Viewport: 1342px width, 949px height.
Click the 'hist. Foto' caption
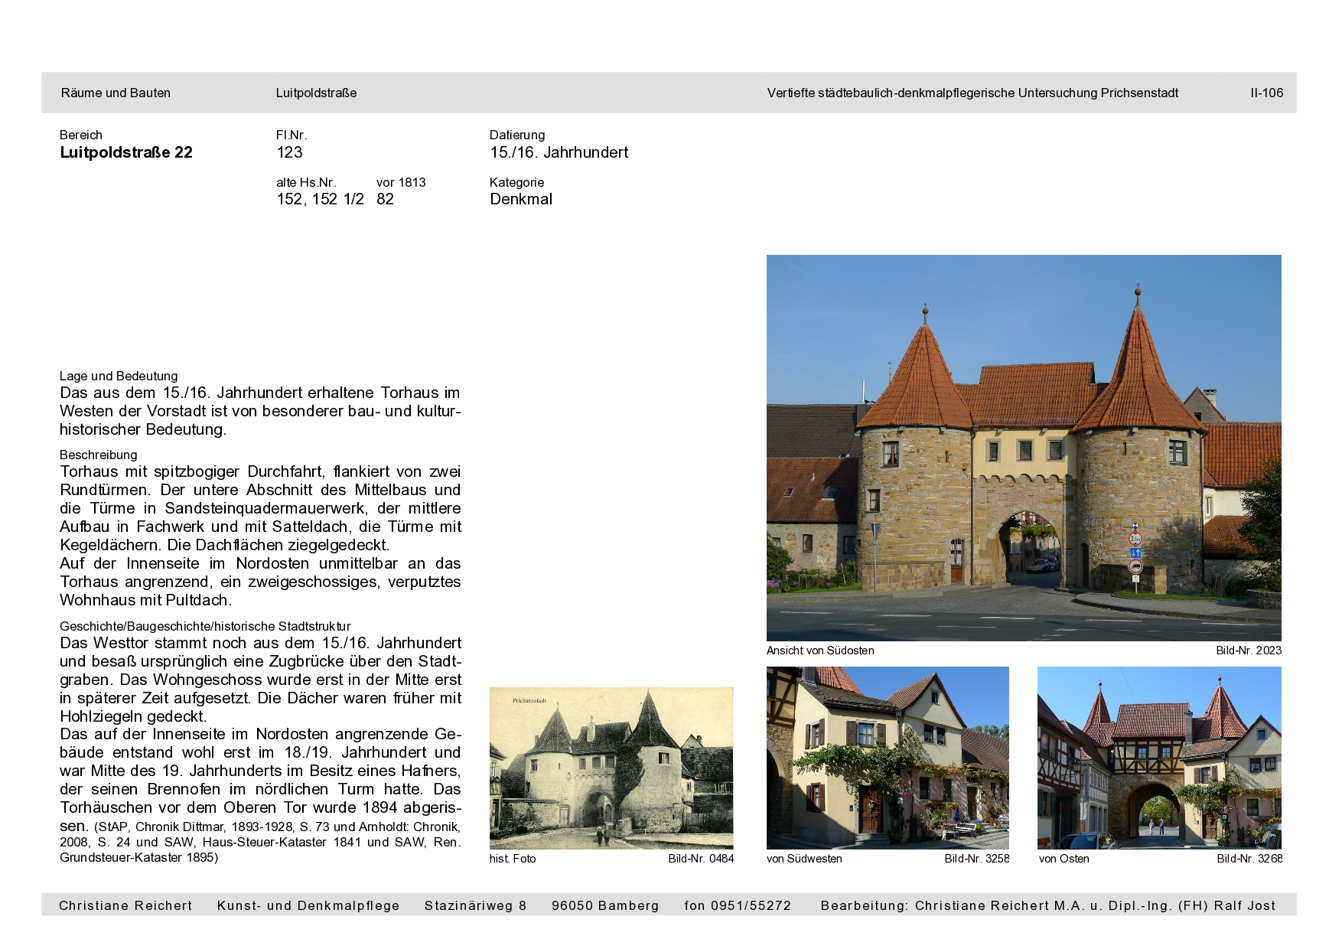coord(512,859)
